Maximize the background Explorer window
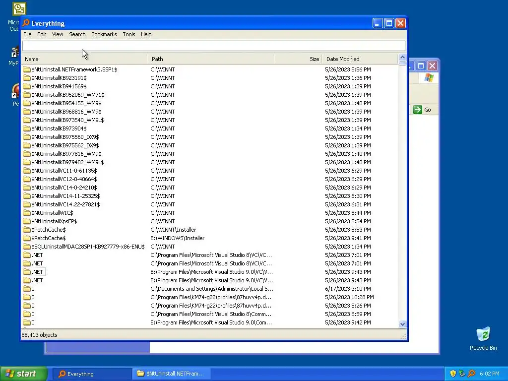508x381 pixels. (421, 66)
